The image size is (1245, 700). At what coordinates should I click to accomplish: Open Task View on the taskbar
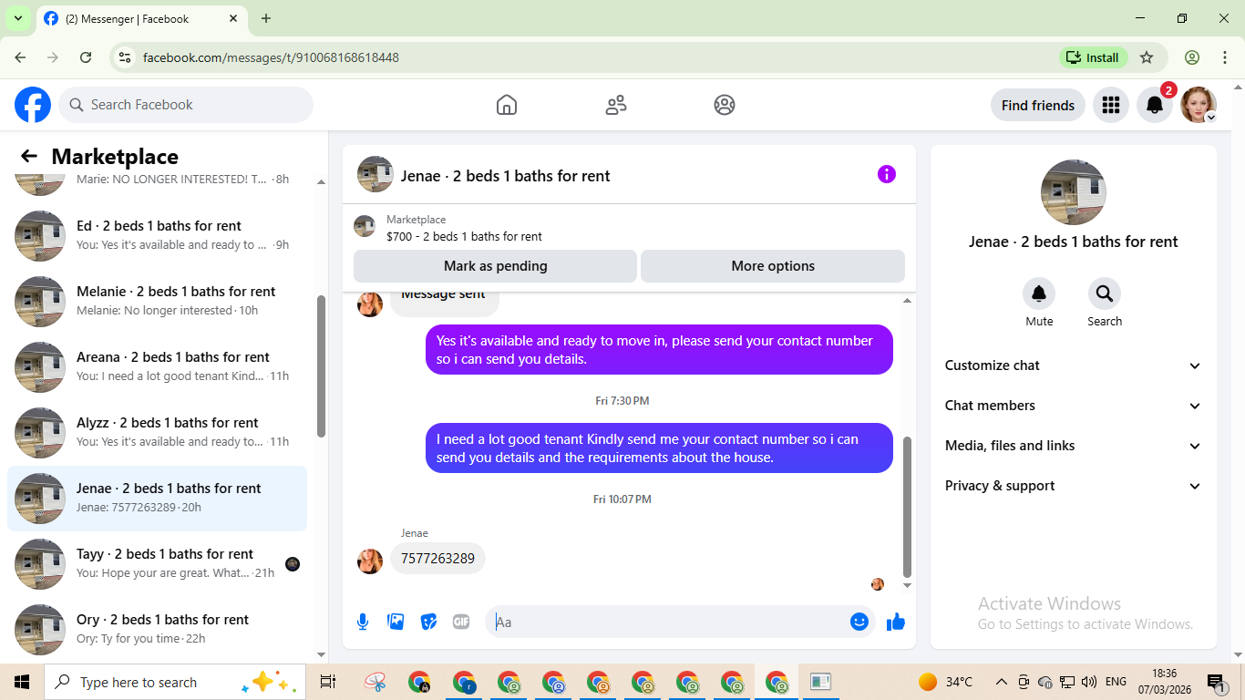(x=328, y=682)
